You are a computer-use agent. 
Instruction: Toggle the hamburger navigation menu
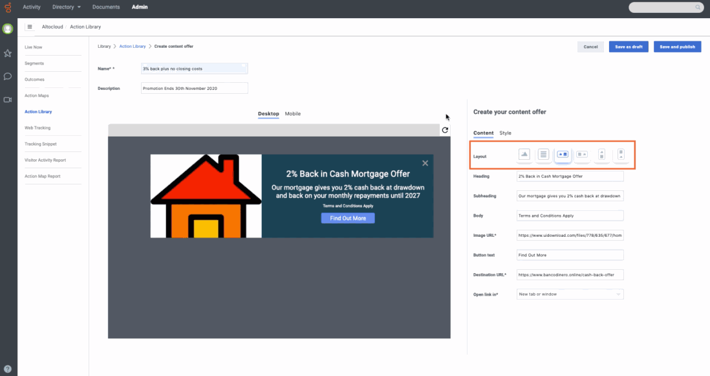pyautogui.click(x=30, y=27)
